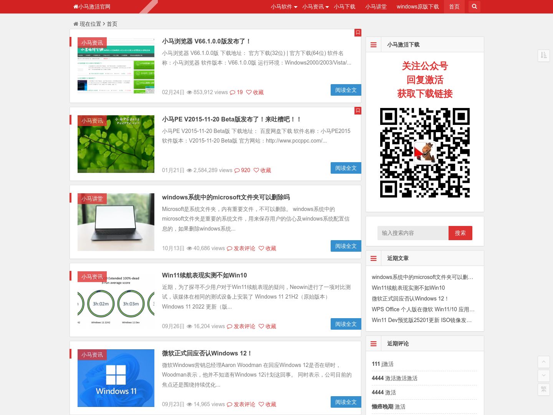Click 发表评论 on the Win11续航 post
The width and height of the screenshot is (553, 415).
tap(241, 326)
